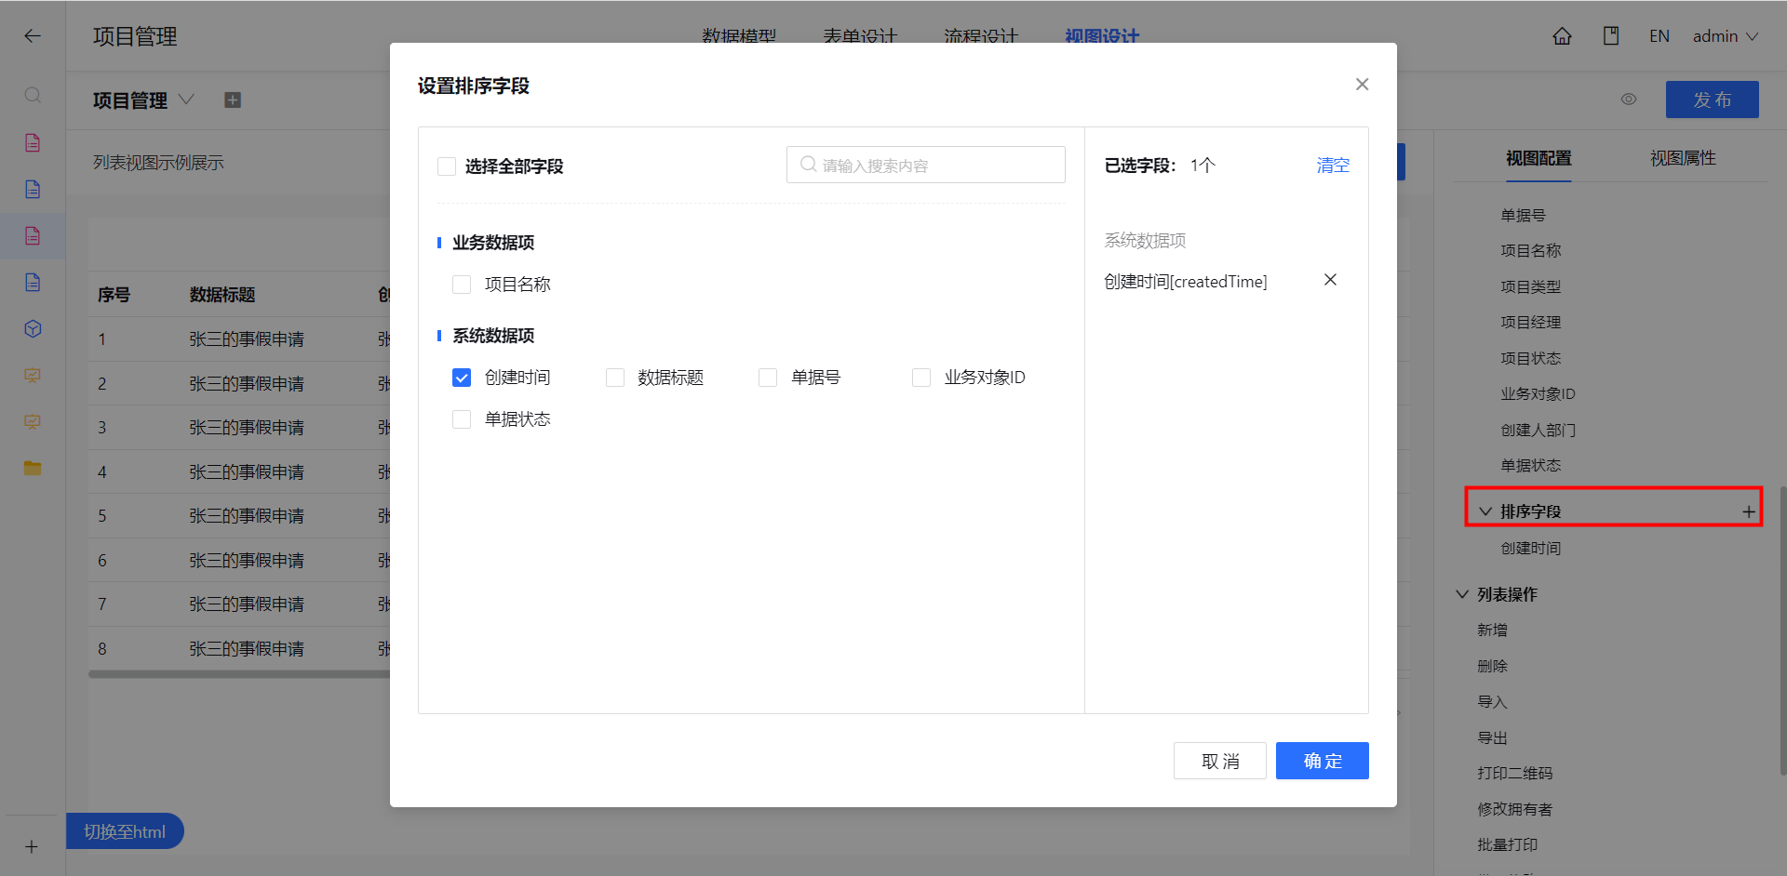Open the 表单设计 top tab
This screenshot has height=876, width=1787.
tap(860, 36)
